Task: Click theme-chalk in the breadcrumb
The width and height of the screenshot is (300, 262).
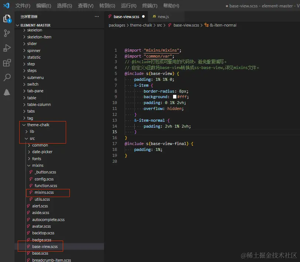Action: (x=141, y=25)
